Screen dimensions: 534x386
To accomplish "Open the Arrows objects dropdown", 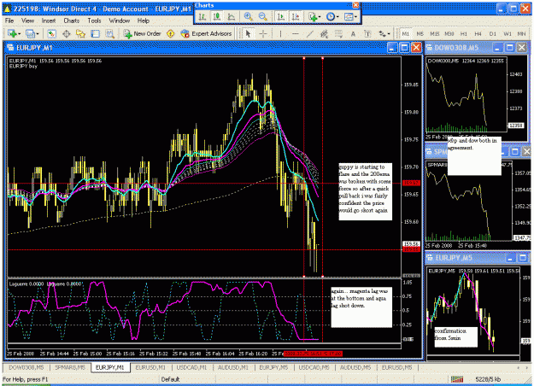I will [x=384, y=33].
